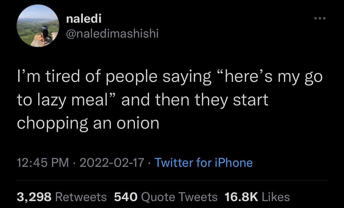Click the words "to lazy meal" in tweet
Screen dimensions: 344x208
(62, 100)
